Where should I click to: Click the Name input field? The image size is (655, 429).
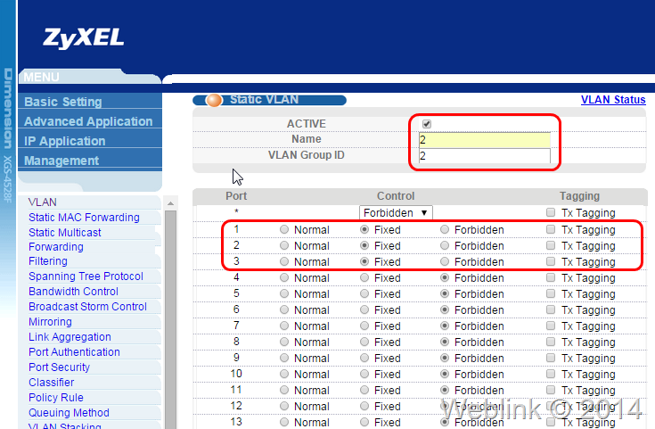coord(485,140)
